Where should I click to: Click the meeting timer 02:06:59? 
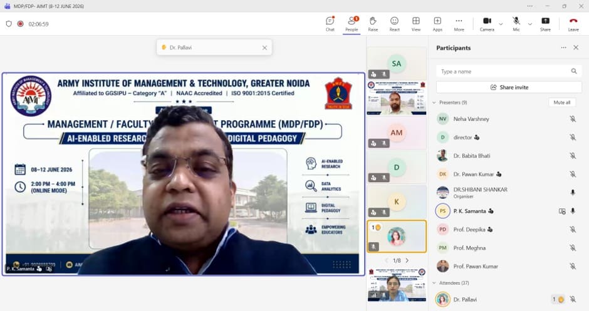[38, 24]
